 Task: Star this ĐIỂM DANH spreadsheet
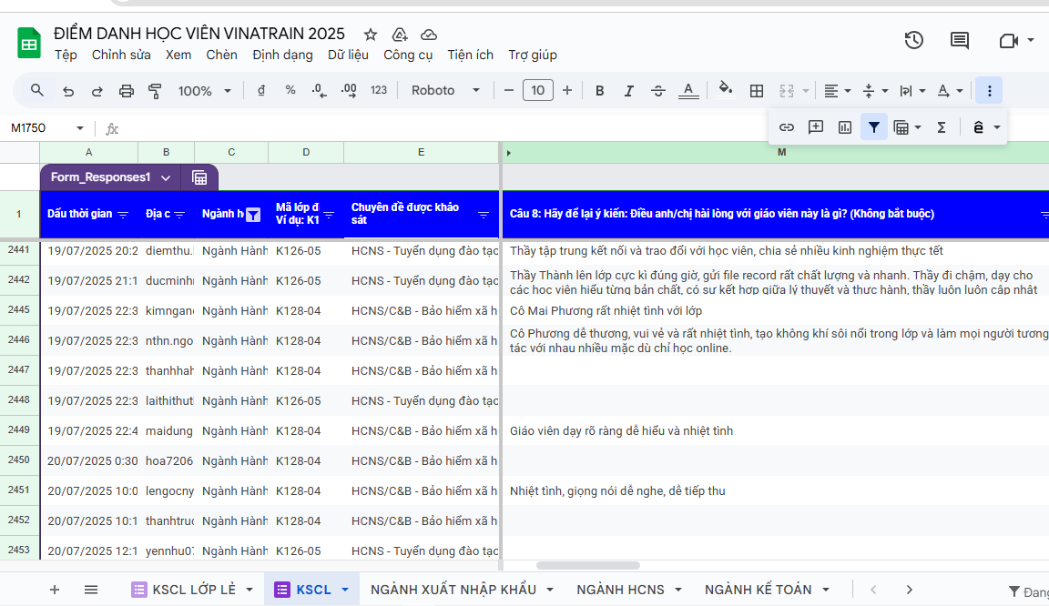click(371, 35)
